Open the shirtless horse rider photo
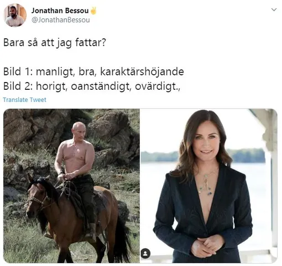Screen dimensions: 282x266 pyautogui.click(x=71, y=186)
